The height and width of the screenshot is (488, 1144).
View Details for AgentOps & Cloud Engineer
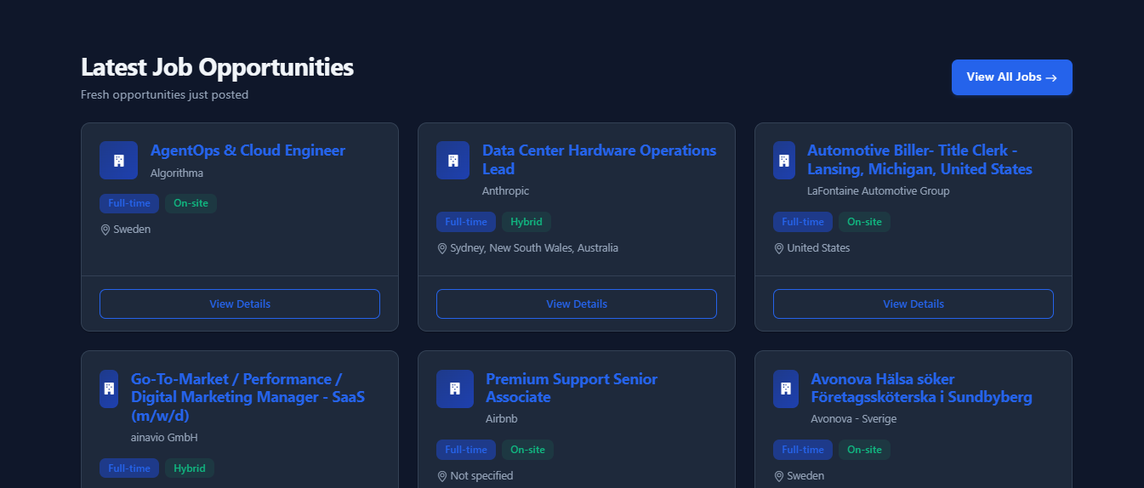pyautogui.click(x=240, y=304)
